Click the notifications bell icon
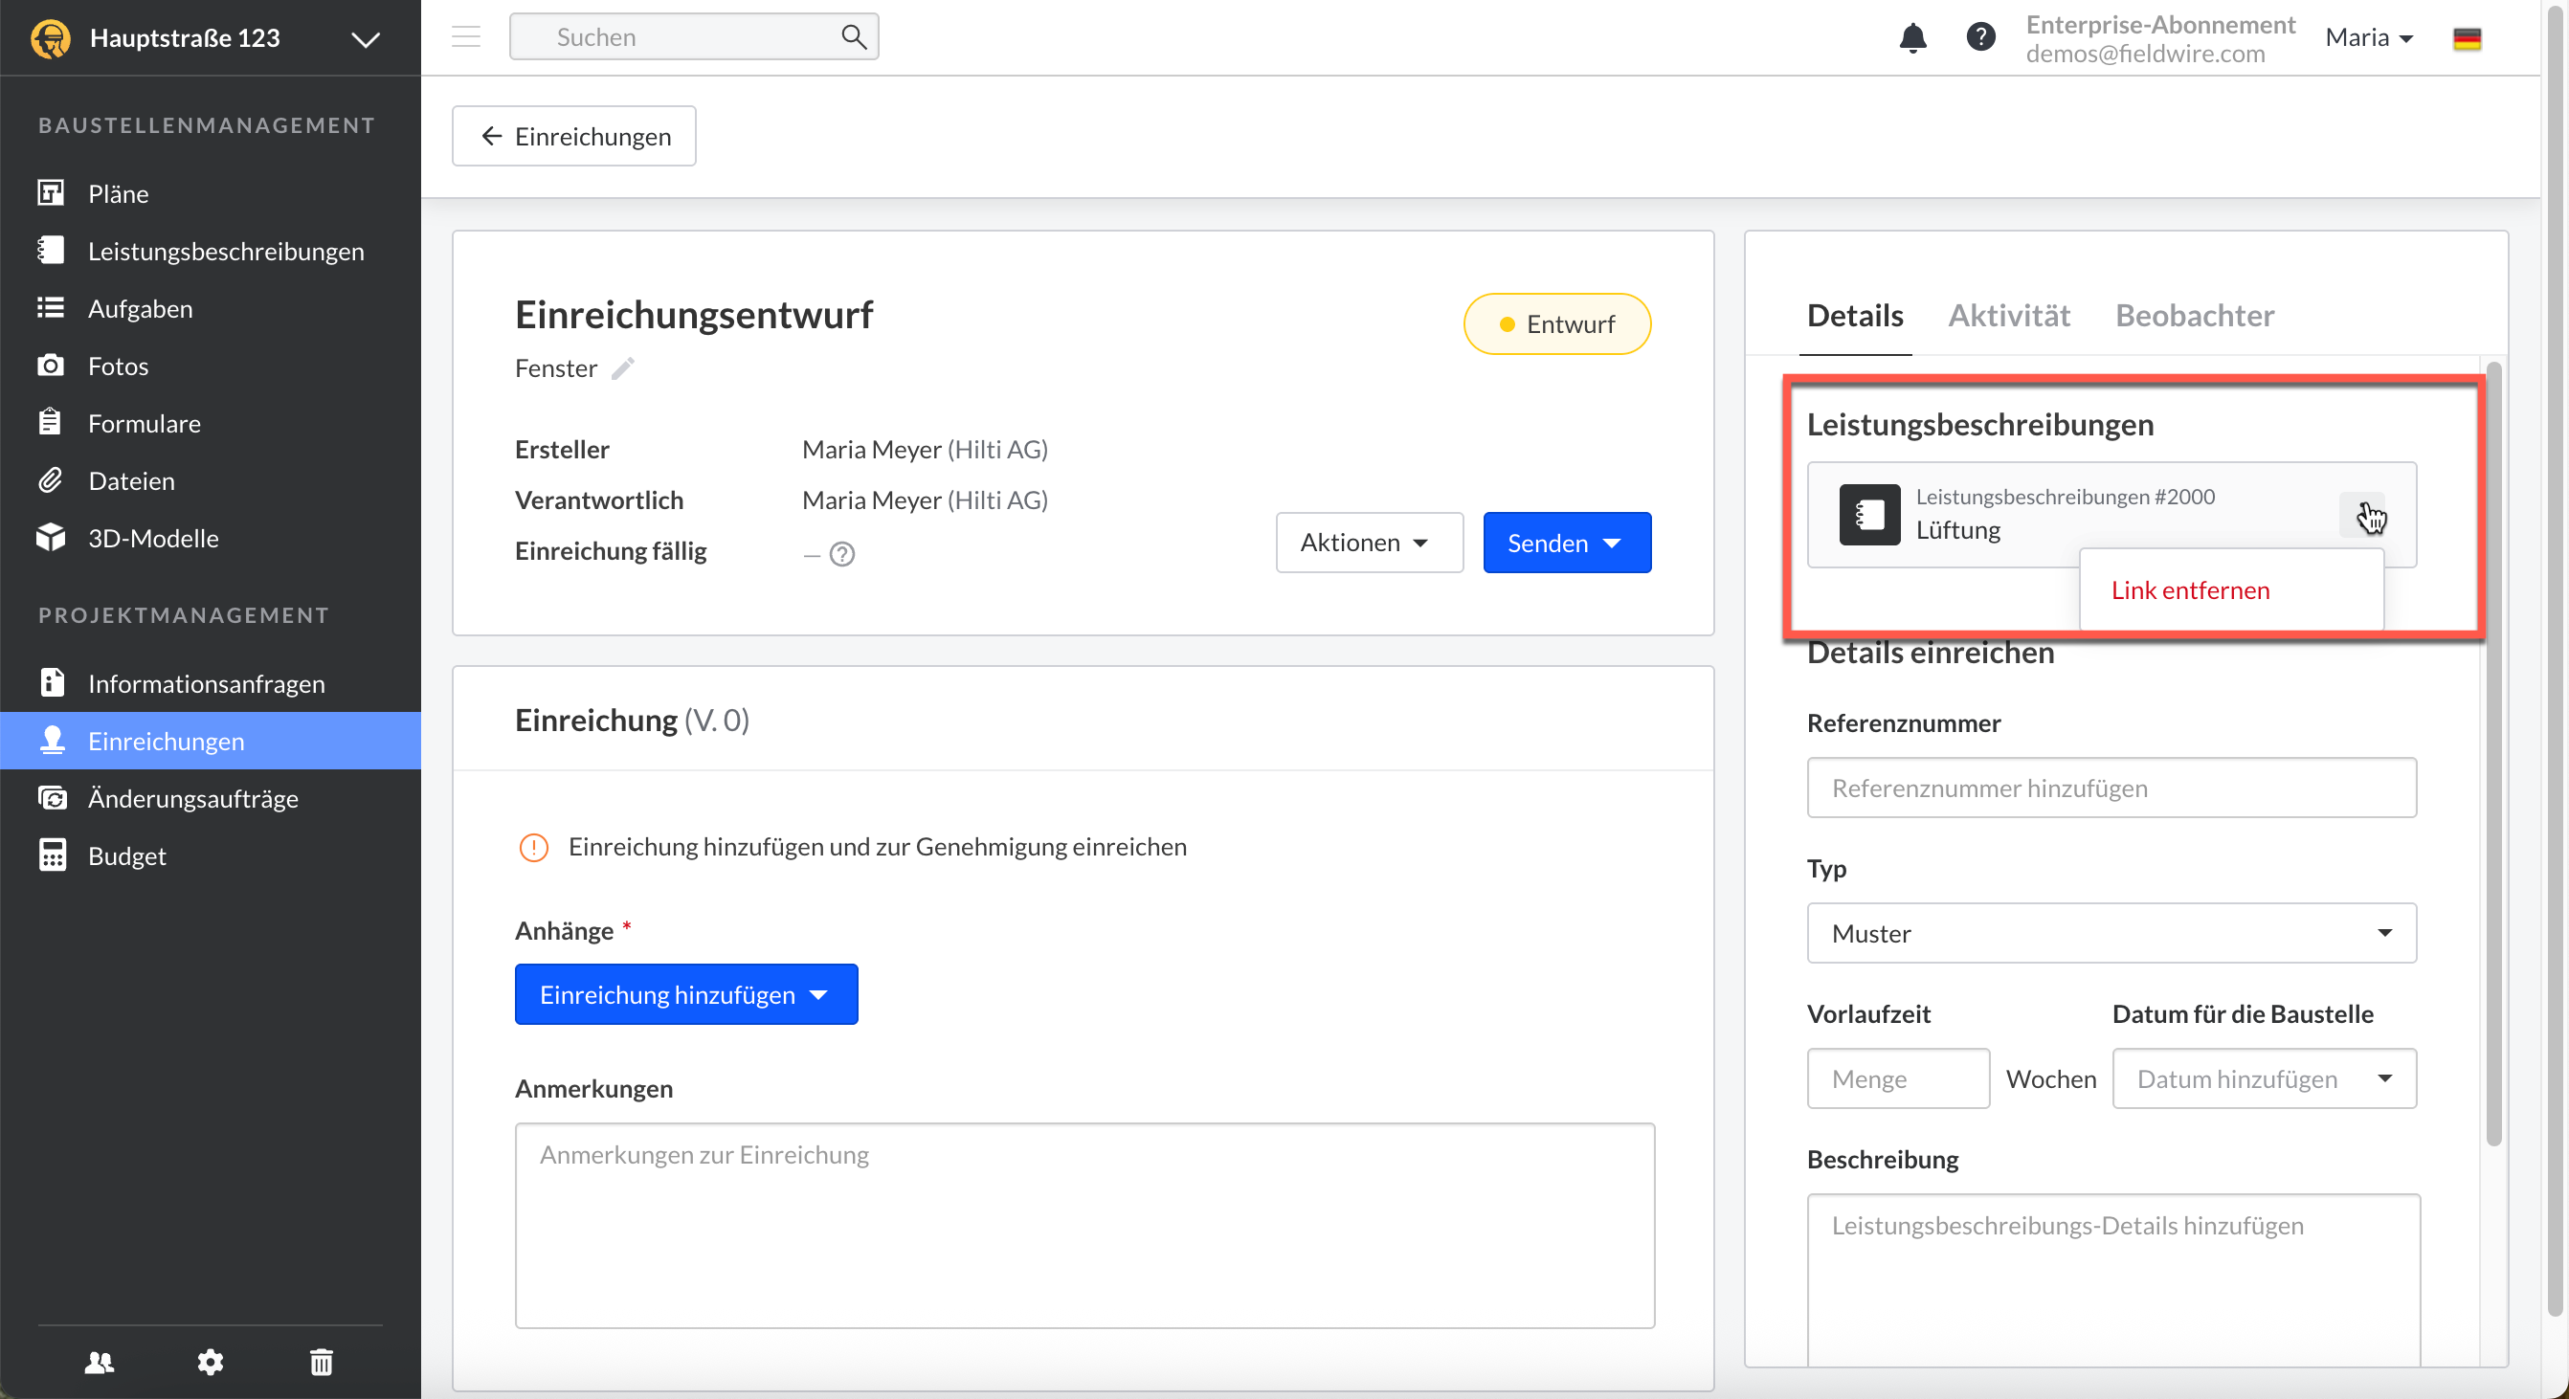The width and height of the screenshot is (2569, 1399). pyautogui.click(x=1911, y=38)
